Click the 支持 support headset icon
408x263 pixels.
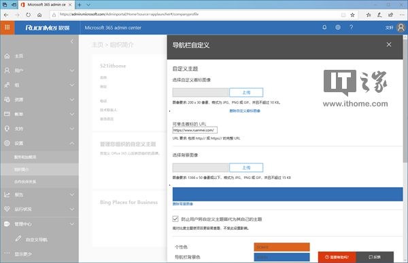(7, 128)
